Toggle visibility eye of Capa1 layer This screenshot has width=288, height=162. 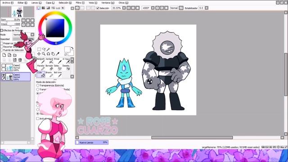(x=3, y=75)
